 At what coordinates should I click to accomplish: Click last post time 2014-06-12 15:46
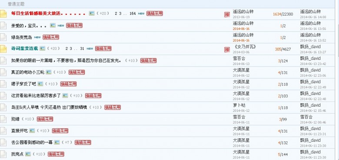[x=313, y=111]
